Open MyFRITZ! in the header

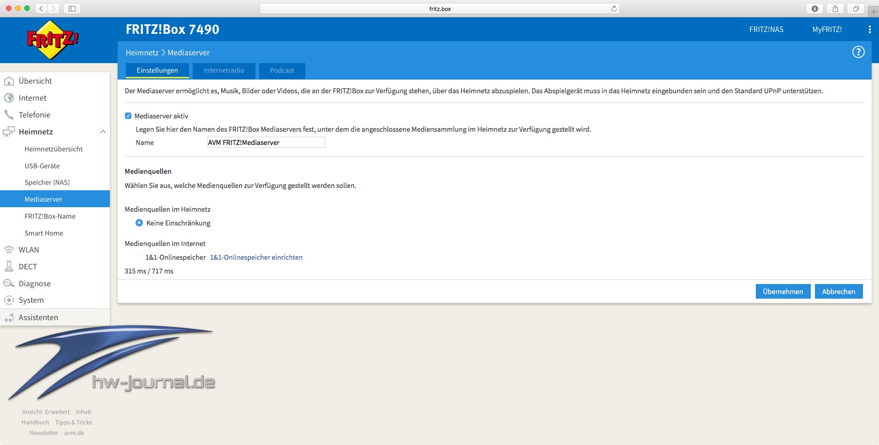click(x=827, y=29)
